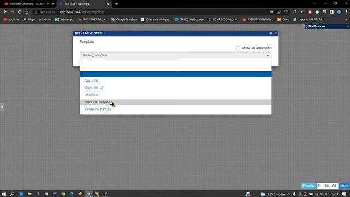Open the Gmail bookmark
The height and width of the screenshot is (197, 350).
pyautogui.click(x=45, y=20)
